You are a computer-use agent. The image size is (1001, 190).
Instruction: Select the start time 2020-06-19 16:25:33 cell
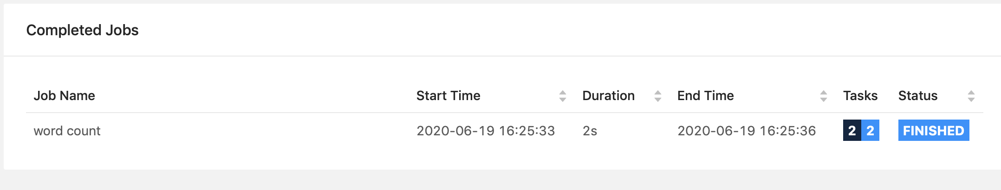486,131
